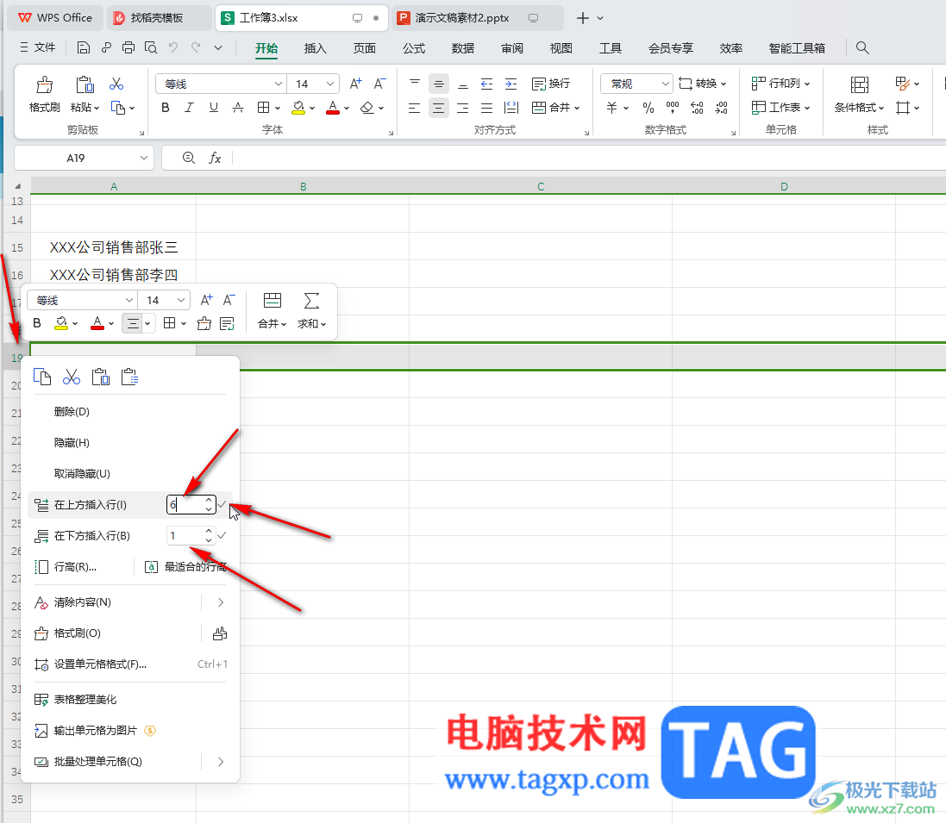The height and width of the screenshot is (823, 946).
Task: Toggle Strikethrough formatting in ribbon
Action: (x=238, y=108)
